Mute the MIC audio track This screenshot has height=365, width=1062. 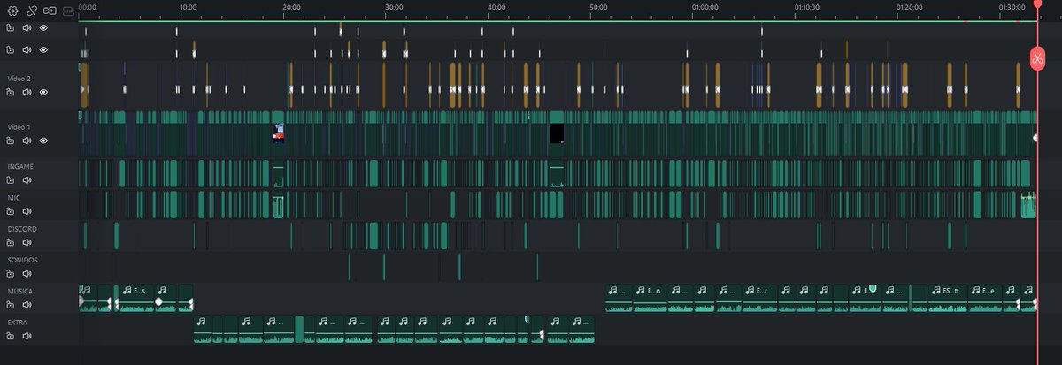pos(27,211)
